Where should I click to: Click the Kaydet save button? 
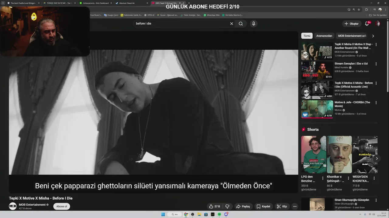[263, 206]
